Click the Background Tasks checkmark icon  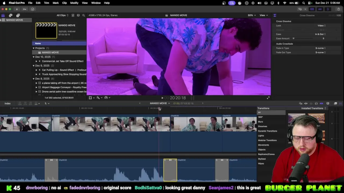(x=33, y=9)
